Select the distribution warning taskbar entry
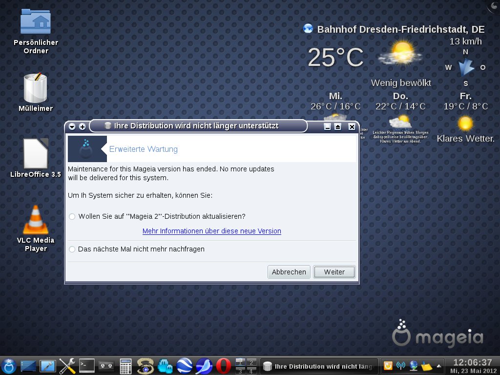 coord(319,366)
